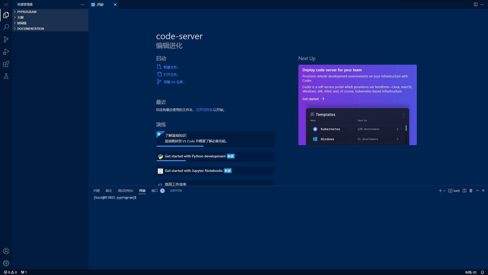This screenshot has width=488, height=275.
Task: Click the Testing/测试 sidebar icon
Action: point(6,76)
